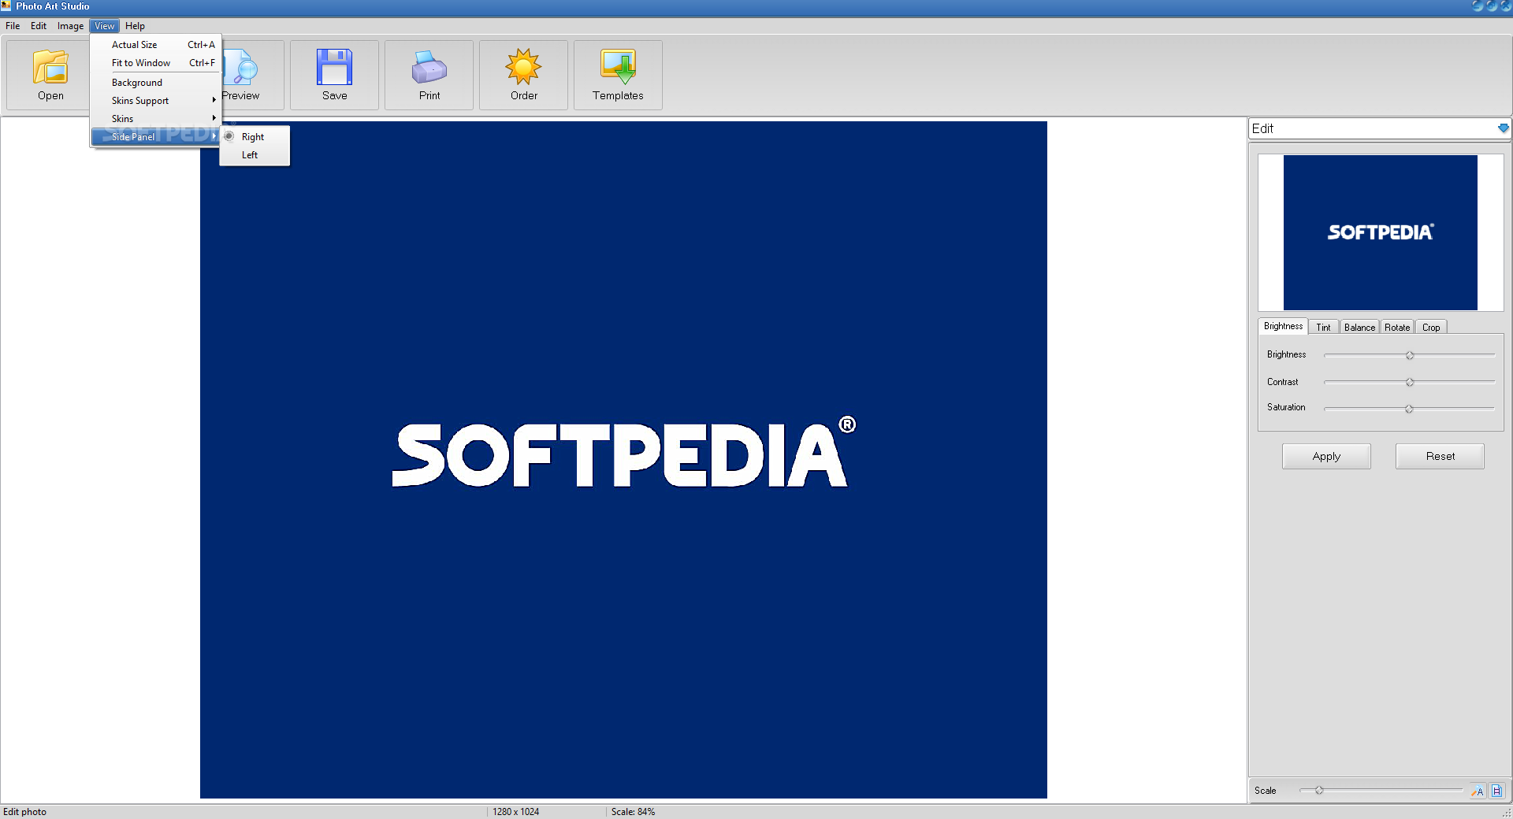Open the Edit panel dropdown arrow
This screenshot has height=819, width=1513.
1503,128
